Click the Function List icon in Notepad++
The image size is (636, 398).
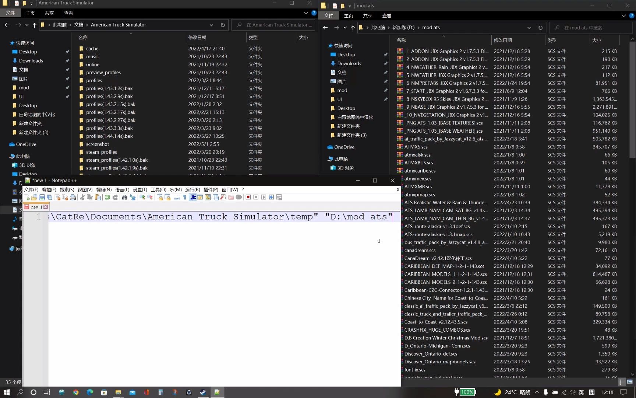point(223,197)
